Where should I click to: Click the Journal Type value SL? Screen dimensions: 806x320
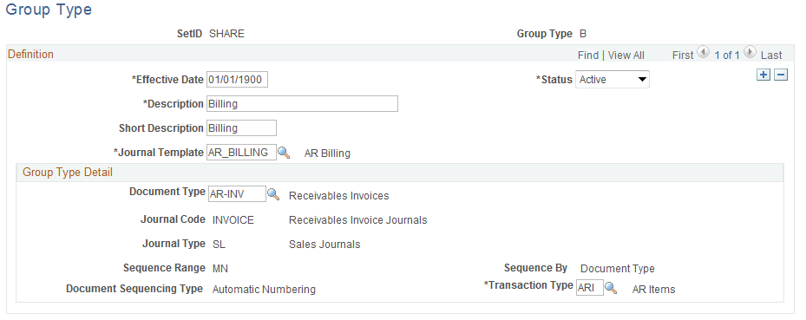pyautogui.click(x=219, y=245)
